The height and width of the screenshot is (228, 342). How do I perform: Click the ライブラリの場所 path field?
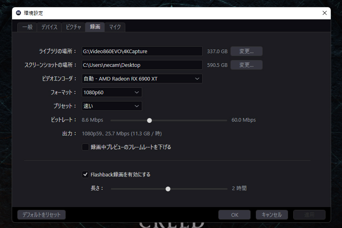[142, 51]
